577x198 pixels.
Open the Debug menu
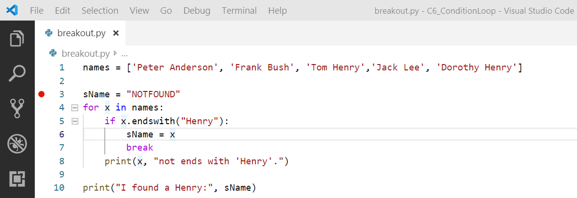pyautogui.click(x=197, y=11)
